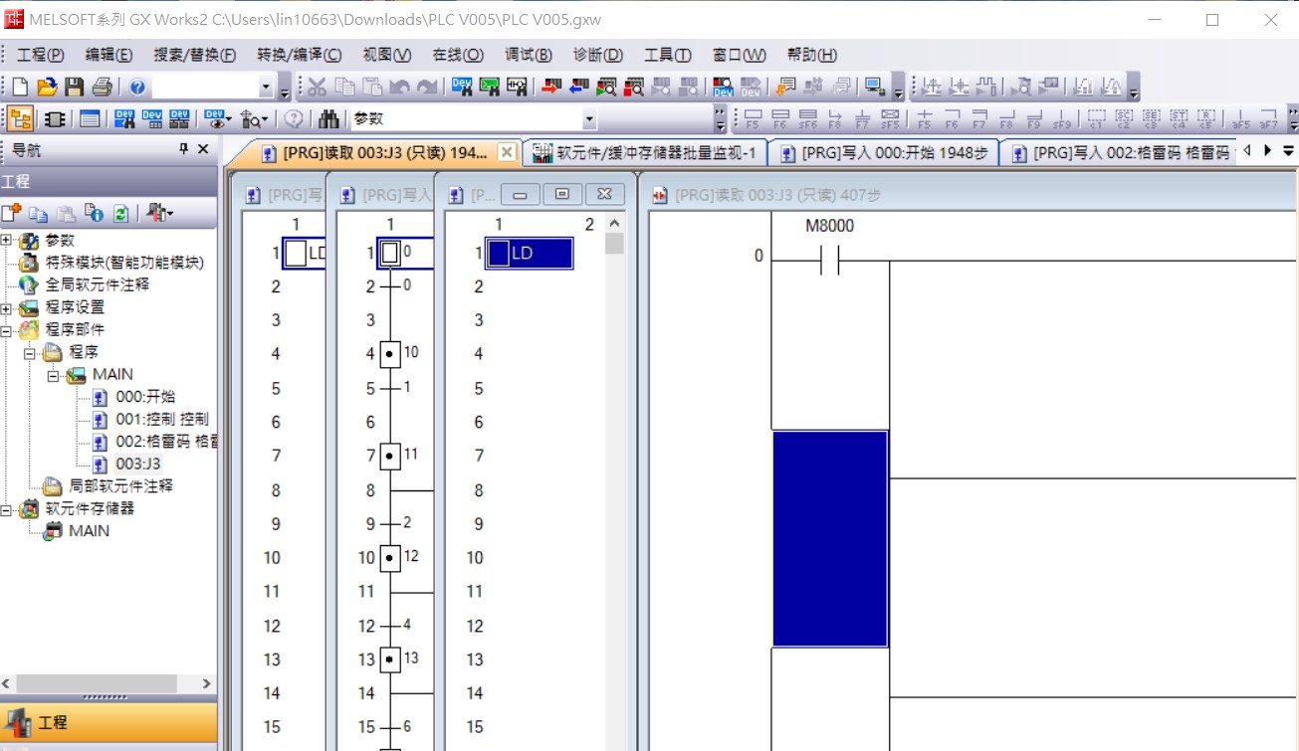Collapse the 程序部件 tree node
Viewport: 1299px width, 751px height.
(7, 329)
